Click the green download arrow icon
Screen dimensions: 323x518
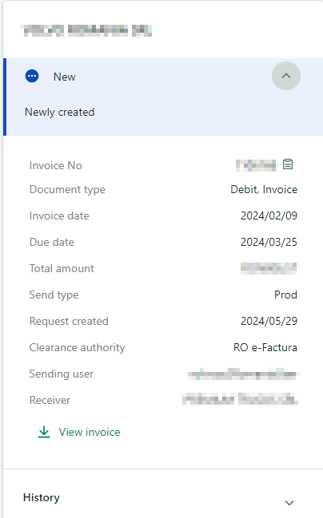point(44,432)
